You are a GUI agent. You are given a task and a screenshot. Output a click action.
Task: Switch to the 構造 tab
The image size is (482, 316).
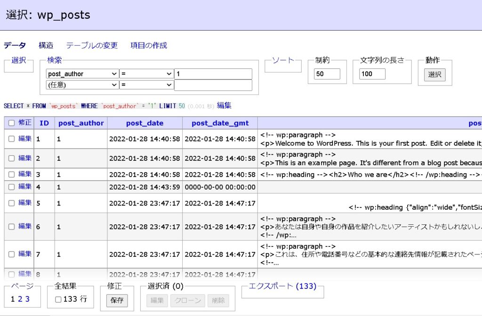[x=46, y=46]
